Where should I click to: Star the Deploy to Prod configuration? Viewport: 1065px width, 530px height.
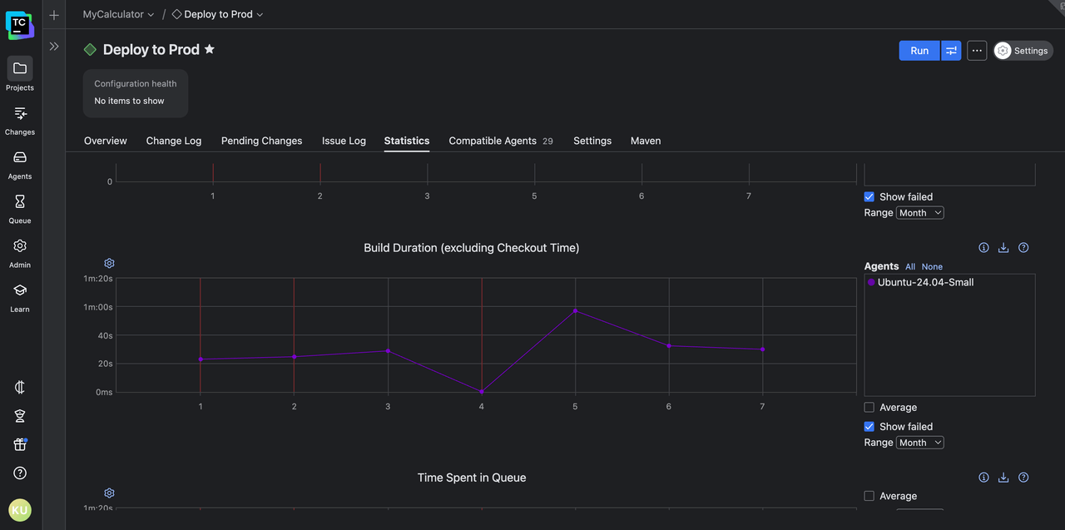point(210,50)
